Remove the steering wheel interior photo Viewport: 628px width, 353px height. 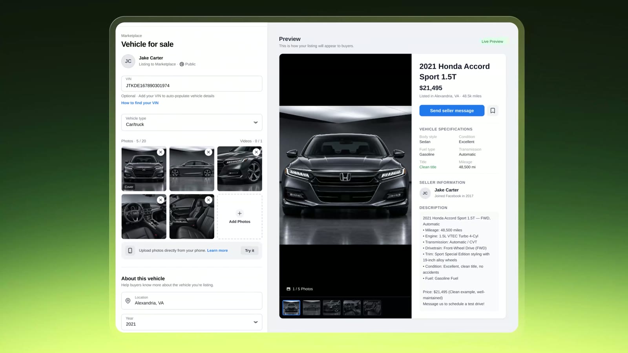[x=161, y=200]
